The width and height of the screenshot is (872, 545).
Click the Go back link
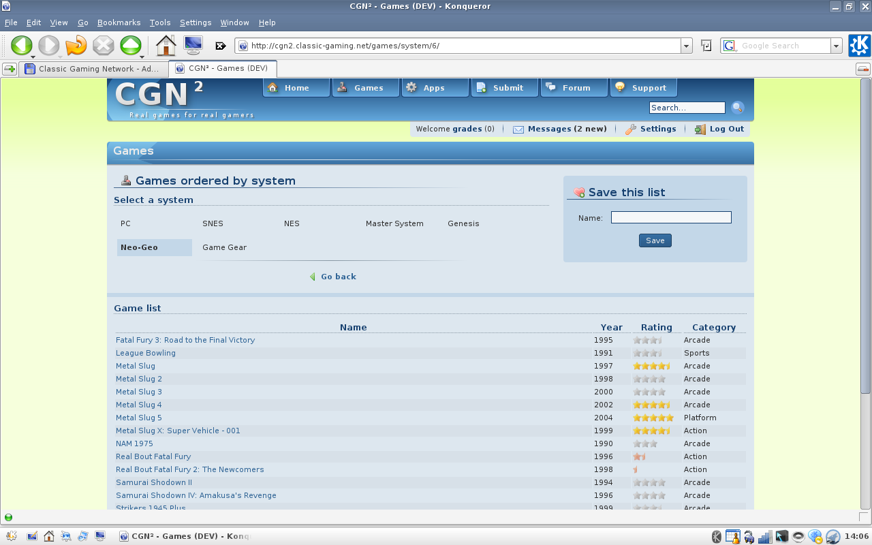tap(339, 277)
